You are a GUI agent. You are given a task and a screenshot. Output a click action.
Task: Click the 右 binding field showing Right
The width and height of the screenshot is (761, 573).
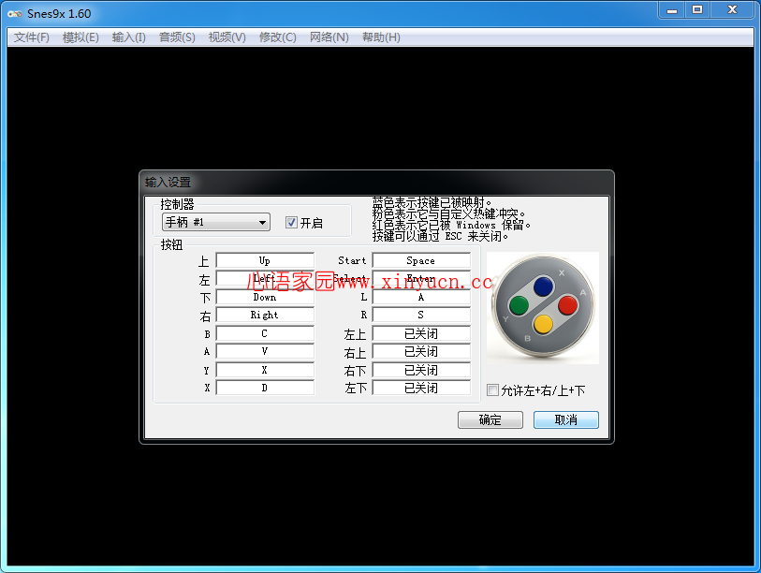pyautogui.click(x=265, y=315)
